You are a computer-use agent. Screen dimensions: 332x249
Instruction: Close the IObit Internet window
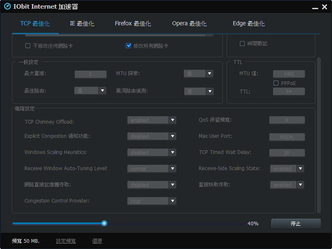[325, 7]
